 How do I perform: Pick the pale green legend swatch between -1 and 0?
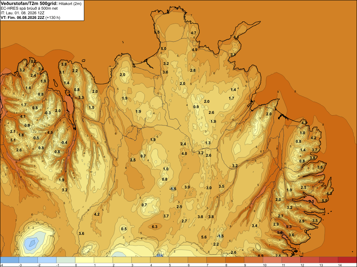coord(66,260)
